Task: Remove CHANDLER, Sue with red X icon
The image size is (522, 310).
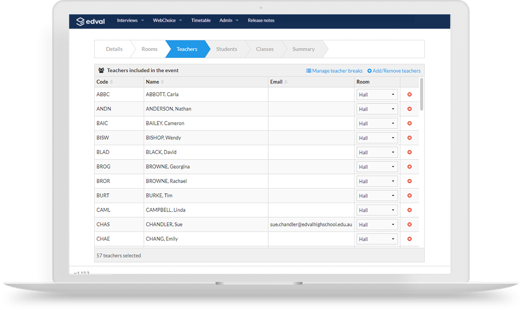Action: click(x=409, y=224)
